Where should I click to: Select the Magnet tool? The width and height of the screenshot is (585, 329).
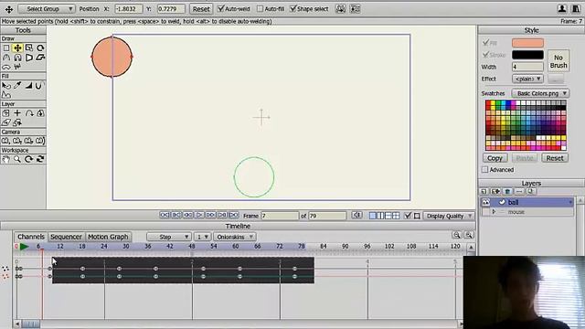pyautogui.click(x=17, y=58)
